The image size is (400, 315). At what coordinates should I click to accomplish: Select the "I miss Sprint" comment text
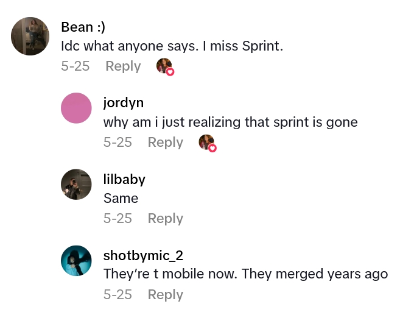coord(172,46)
